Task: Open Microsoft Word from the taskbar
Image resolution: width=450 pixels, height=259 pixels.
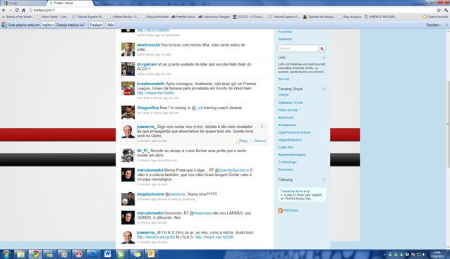Action: click(108, 254)
